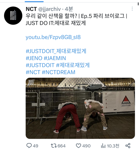This screenshot has height=150, width=139.
Task: Open the 4분 timestamp of the tweet
Action: click(69, 9)
